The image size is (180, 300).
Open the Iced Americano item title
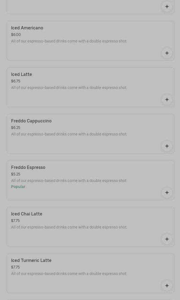tap(27, 28)
